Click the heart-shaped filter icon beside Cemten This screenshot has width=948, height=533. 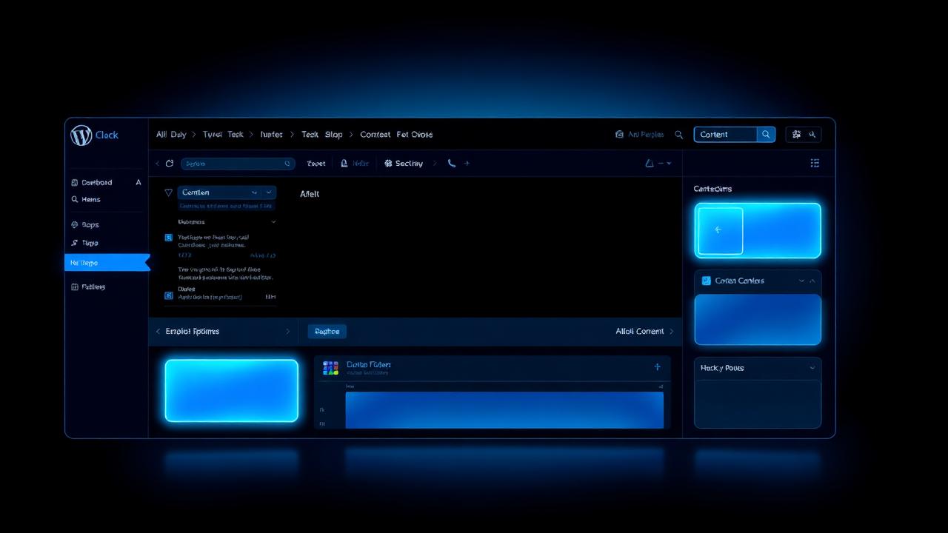(168, 192)
